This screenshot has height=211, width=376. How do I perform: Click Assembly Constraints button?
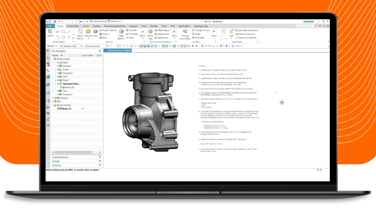246,30
